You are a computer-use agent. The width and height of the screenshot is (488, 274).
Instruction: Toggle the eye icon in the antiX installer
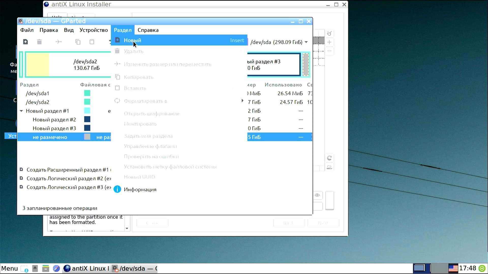pos(317,195)
